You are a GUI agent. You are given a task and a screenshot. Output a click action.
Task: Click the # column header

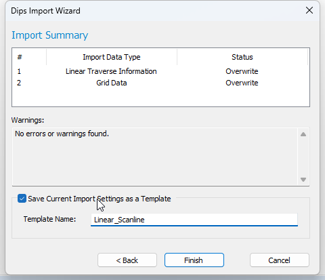click(29, 57)
